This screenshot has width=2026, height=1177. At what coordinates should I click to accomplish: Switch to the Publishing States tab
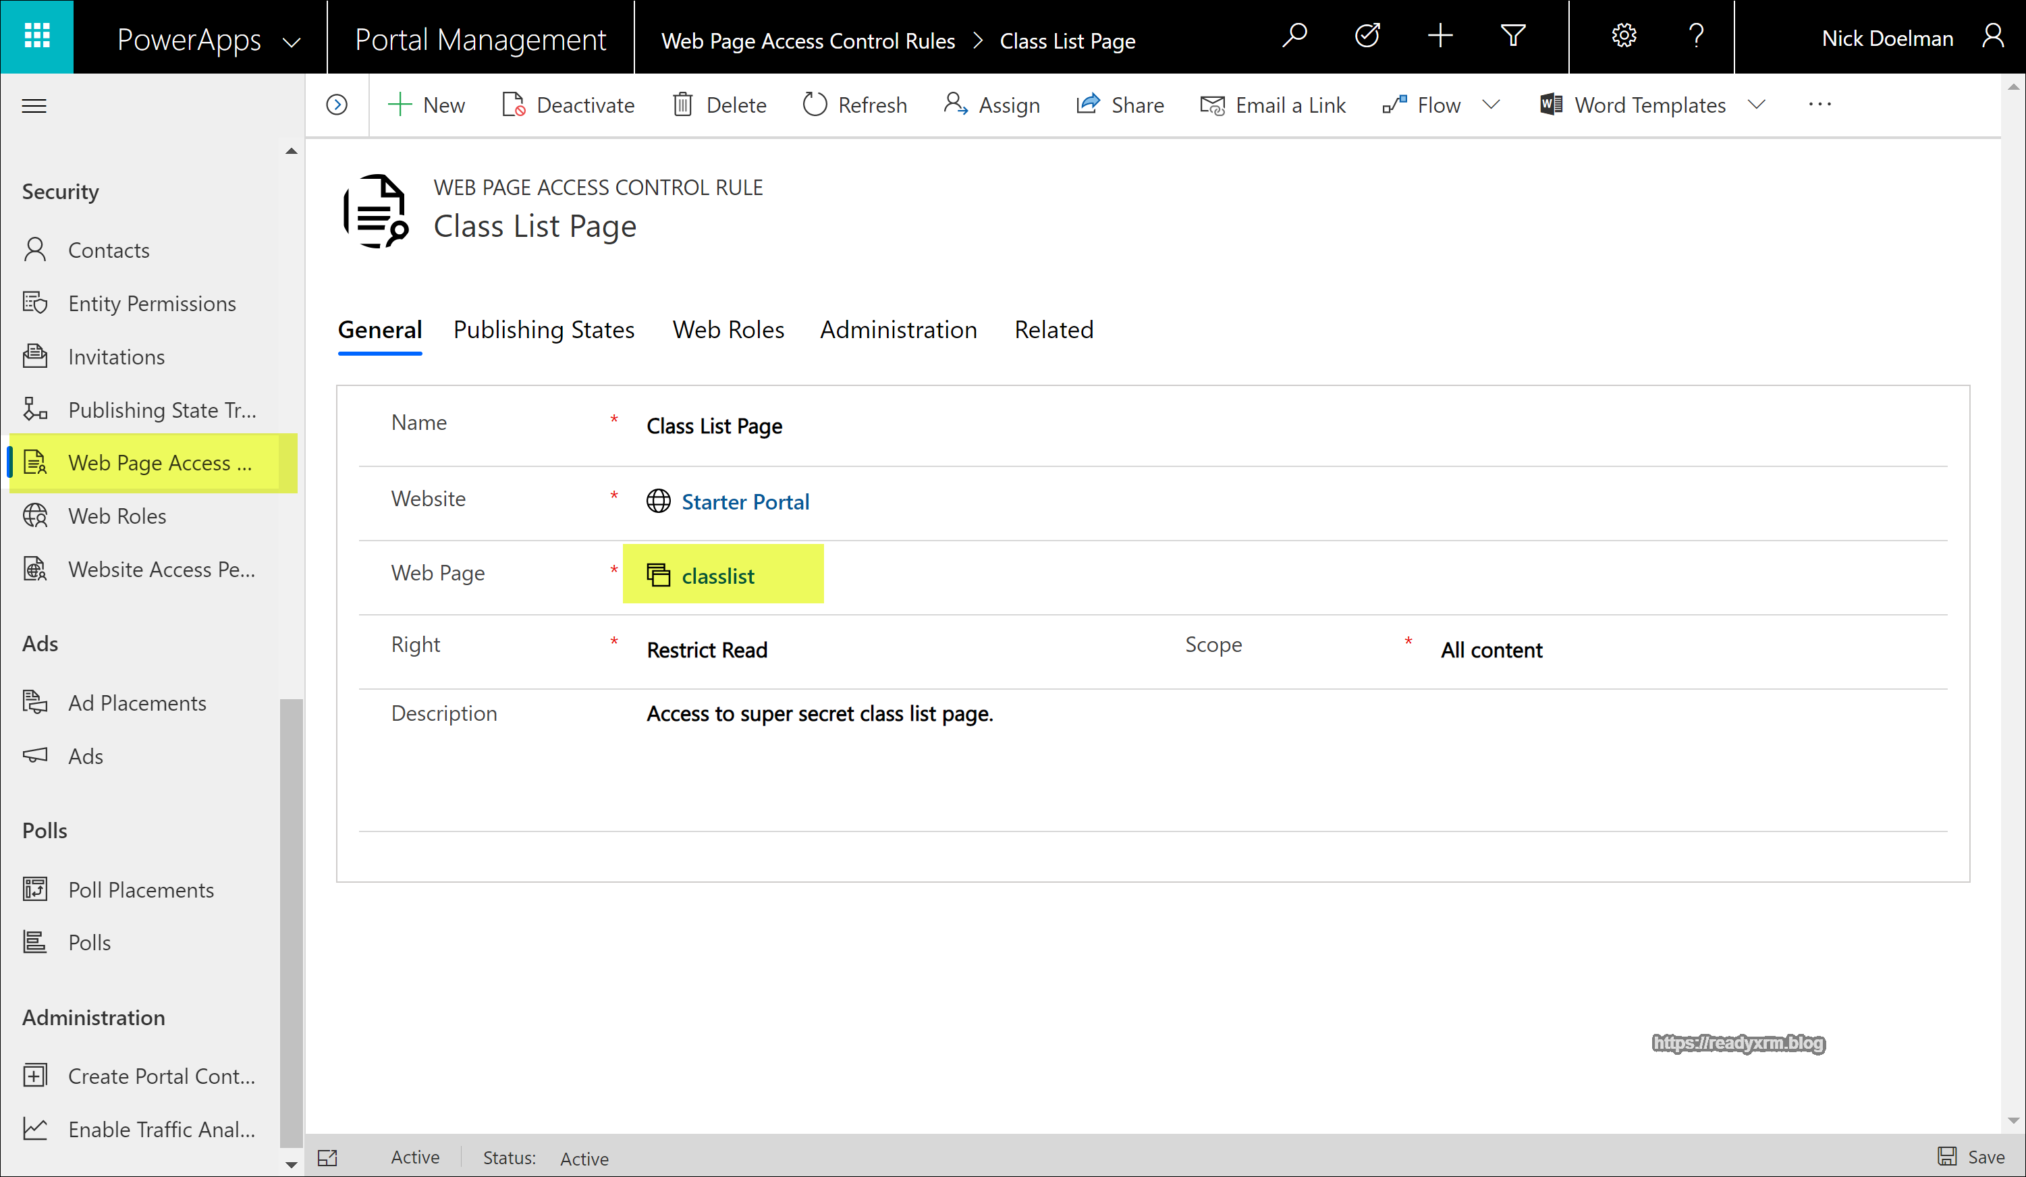click(x=543, y=329)
